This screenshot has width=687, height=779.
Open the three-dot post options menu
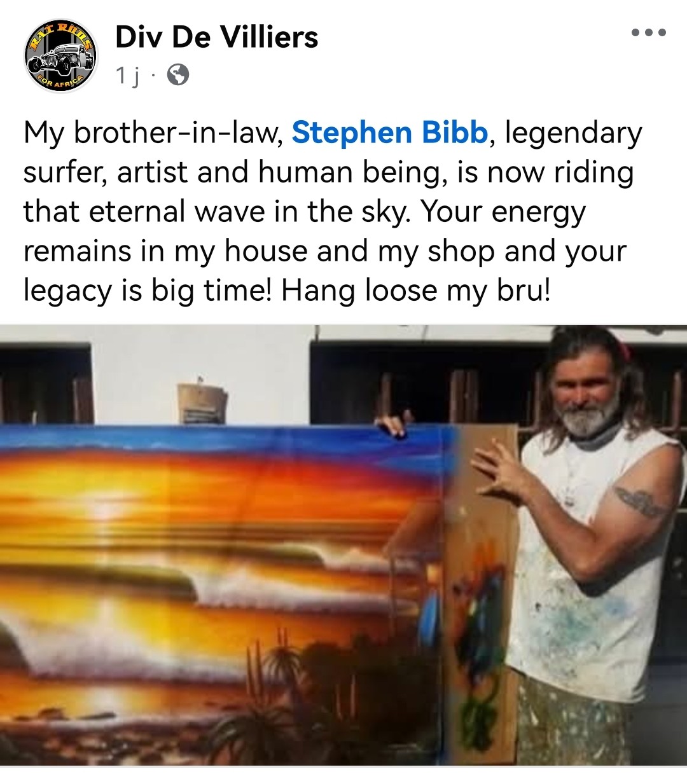(x=649, y=32)
